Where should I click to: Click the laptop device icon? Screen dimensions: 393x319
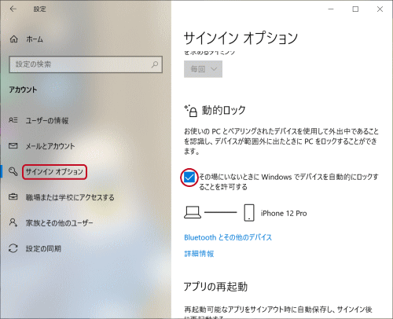(193, 212)
